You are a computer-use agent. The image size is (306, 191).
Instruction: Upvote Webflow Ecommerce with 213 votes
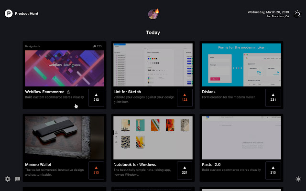click(96, 97)
